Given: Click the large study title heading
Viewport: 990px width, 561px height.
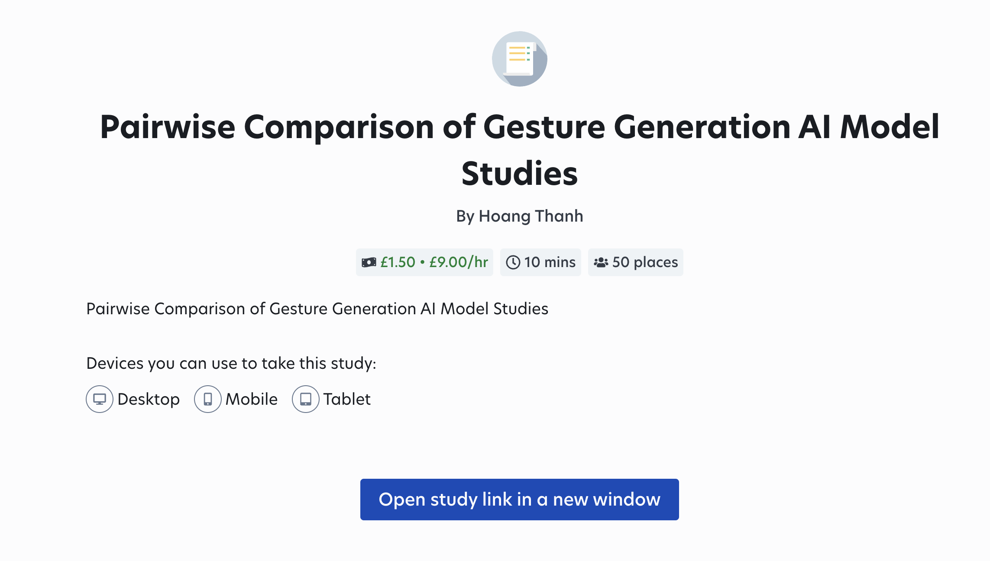Looking at the screenshot, I should [519, 127].
